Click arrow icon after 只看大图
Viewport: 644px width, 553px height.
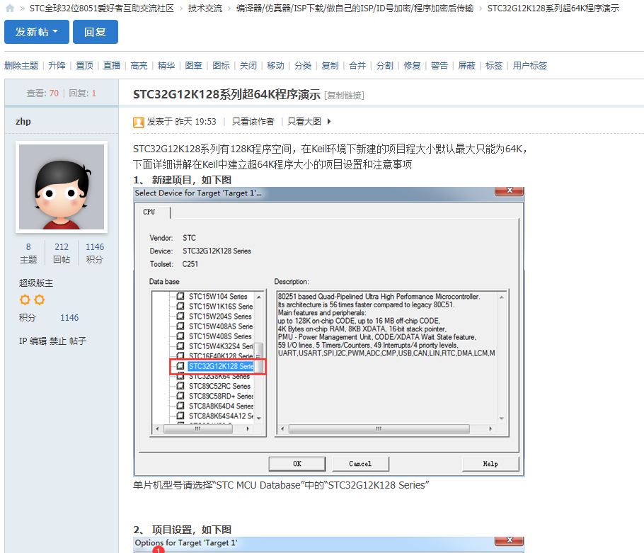pyautogui.click(x=329, y=122)
